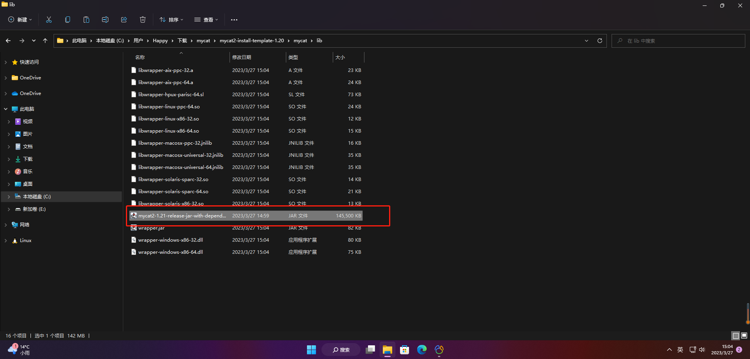The width and height of the screenshot is (750, 359).
Task: Expand the 本地磁盘 (C:) tree node
Action: (9, 197)
